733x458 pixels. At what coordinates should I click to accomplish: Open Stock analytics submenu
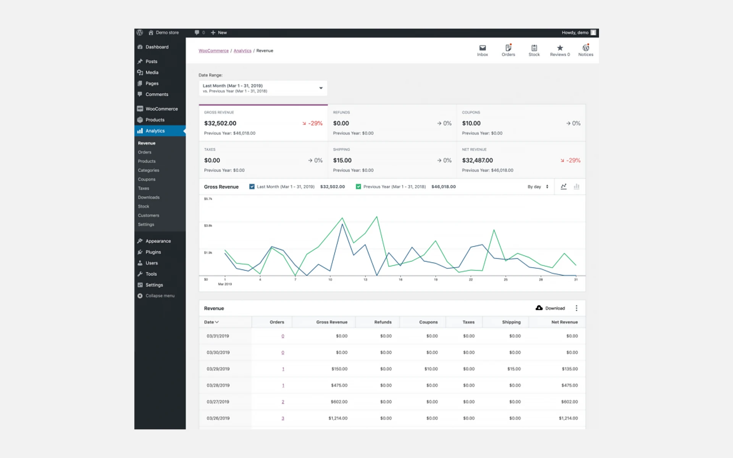(144, 206)
